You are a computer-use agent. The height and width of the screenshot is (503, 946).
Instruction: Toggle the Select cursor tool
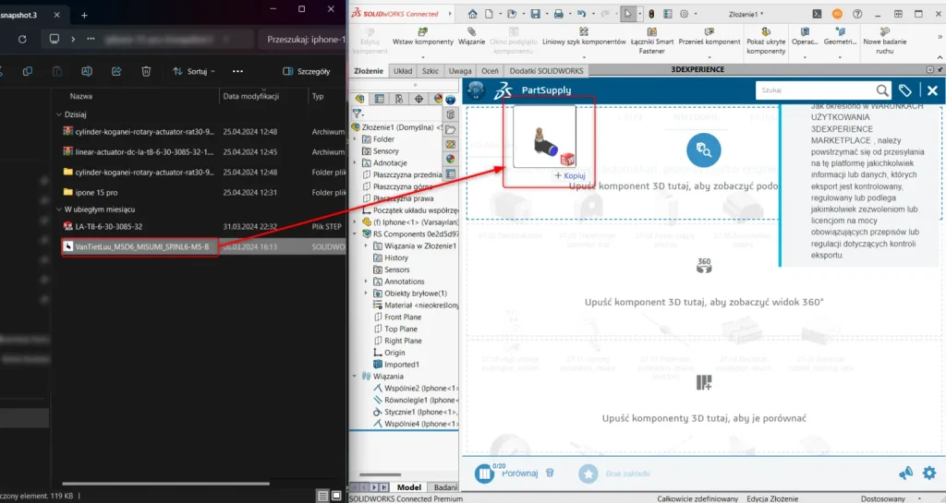point(627,14)
